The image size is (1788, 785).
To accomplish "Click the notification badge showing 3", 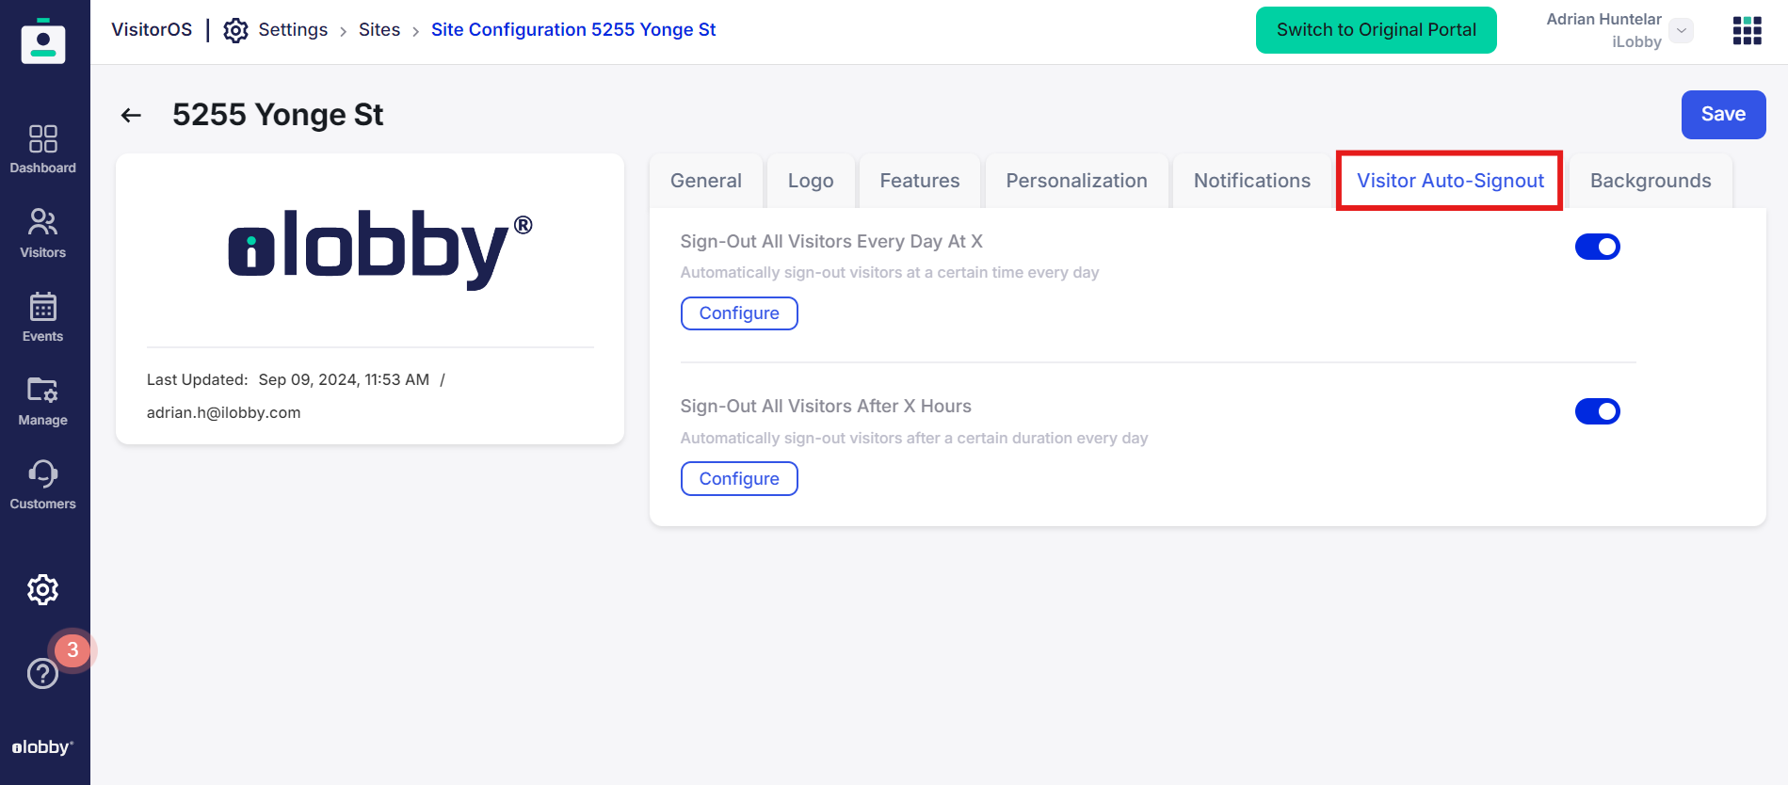I will click(x=72, y=650).
